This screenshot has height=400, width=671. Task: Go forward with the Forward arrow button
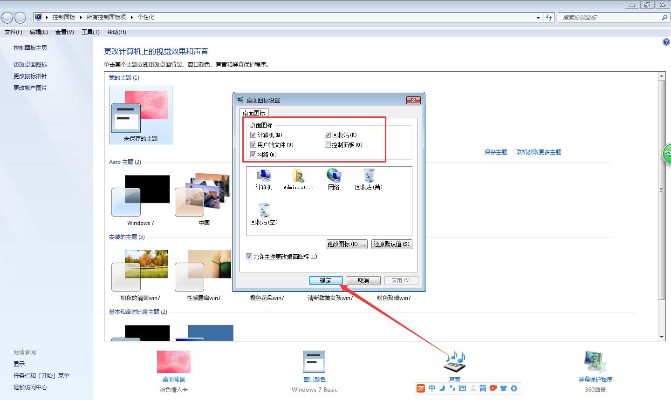[20, 18]
